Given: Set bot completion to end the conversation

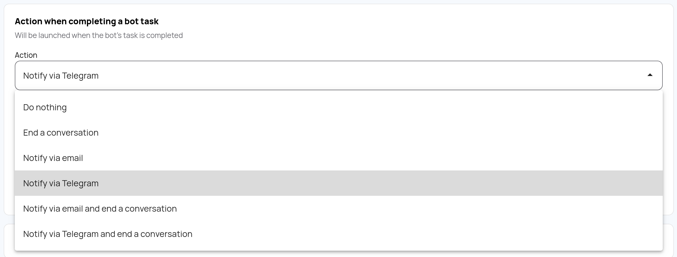Looking at the screenshot, I should click(x=61, y=133).
